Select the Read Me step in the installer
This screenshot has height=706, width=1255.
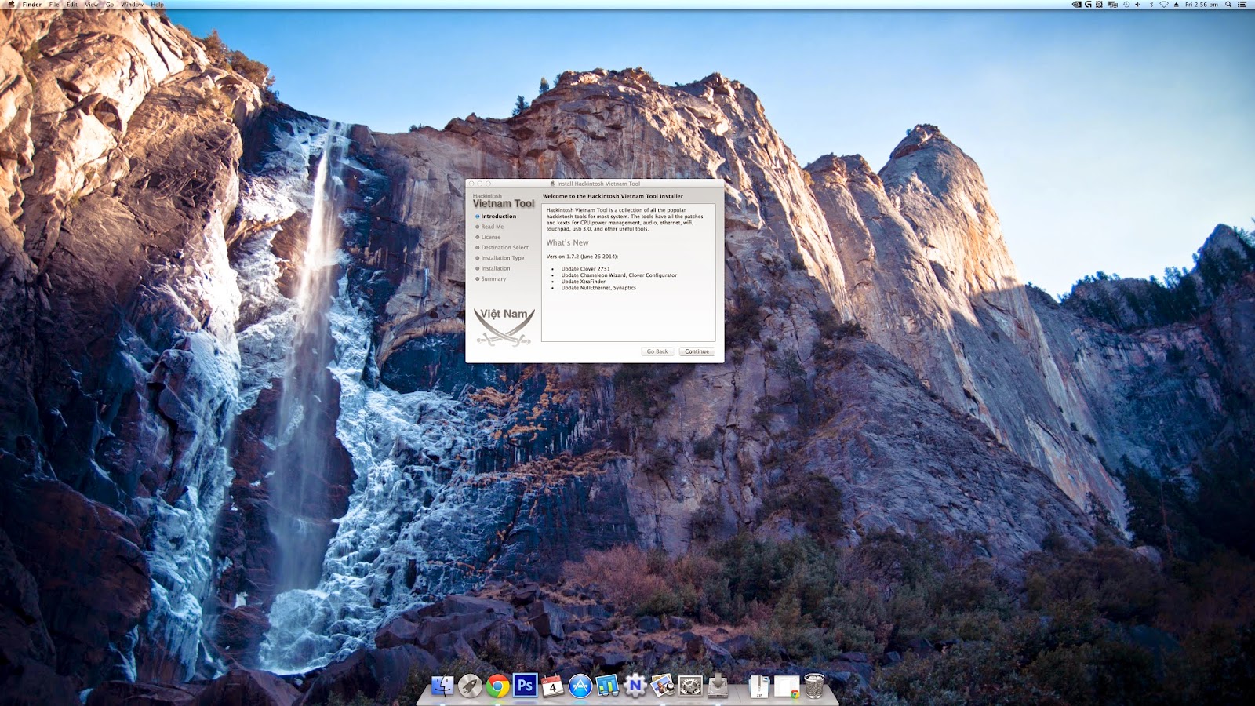click(491, 226)
